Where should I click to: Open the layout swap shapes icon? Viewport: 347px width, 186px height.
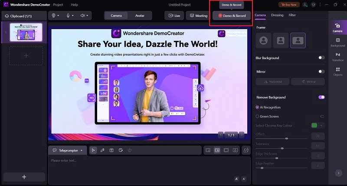[x=246, y=150]
